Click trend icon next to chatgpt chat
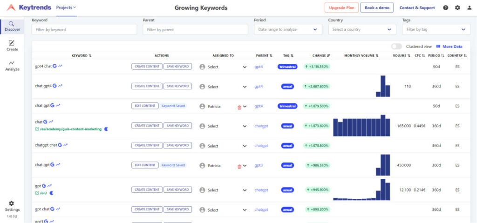 [65, 145]
